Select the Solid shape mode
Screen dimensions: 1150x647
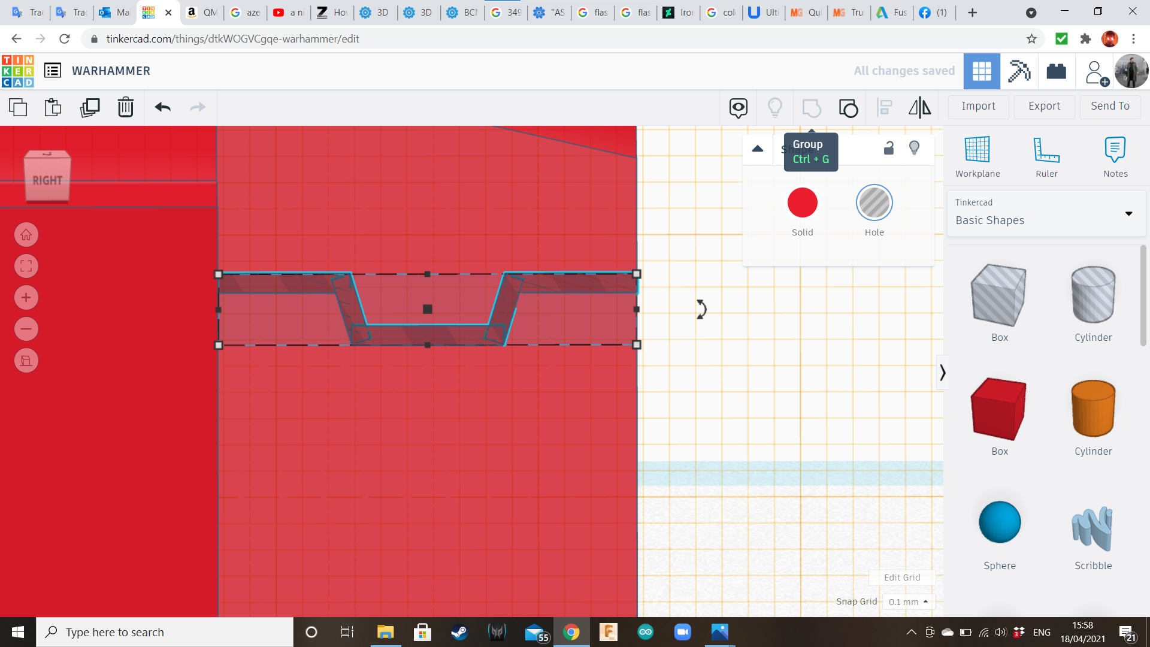(802, 203)
